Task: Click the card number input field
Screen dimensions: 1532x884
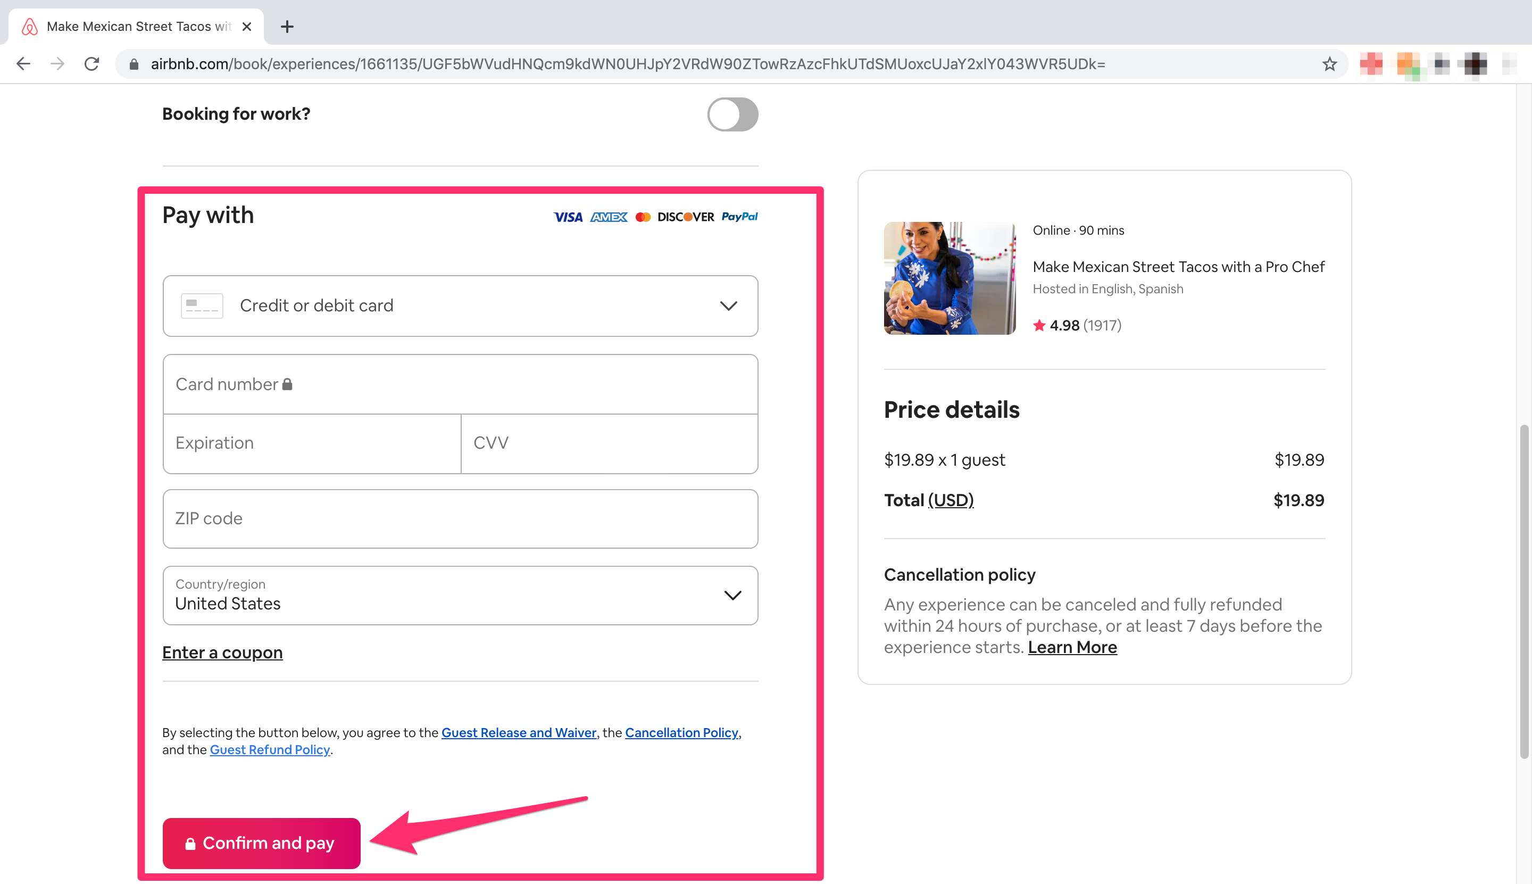Action: 460,383
